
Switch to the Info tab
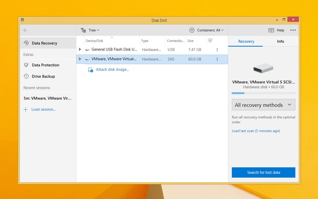pyautogui.click(x=280, y=41)
